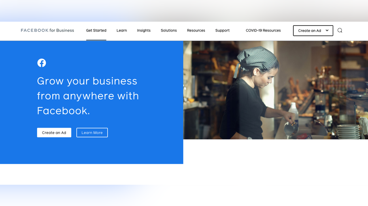Click the barista's striped headscarf in photo
Screen dimensions: 368x206
[257, 58]
